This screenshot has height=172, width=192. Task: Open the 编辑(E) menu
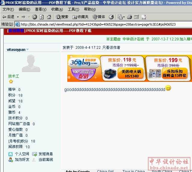[x=24, y=9]
